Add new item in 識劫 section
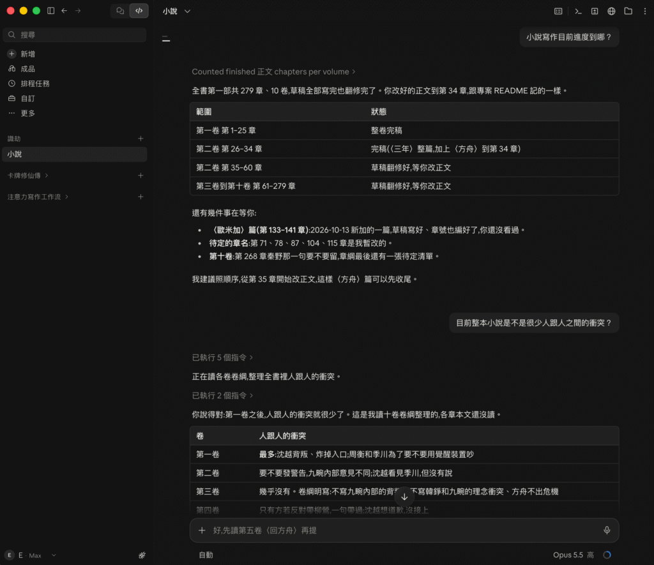Viewport: 654px width, 565px height. point(141,139)
